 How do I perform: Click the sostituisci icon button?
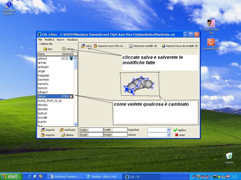coord(61,130)
